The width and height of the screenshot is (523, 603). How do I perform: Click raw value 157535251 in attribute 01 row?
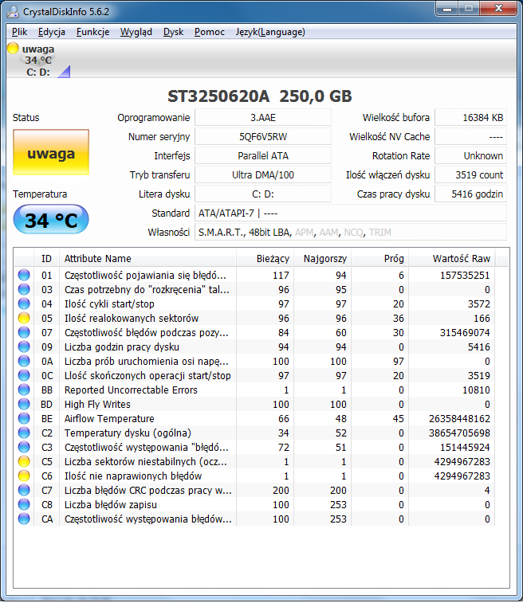pos(465,276)
